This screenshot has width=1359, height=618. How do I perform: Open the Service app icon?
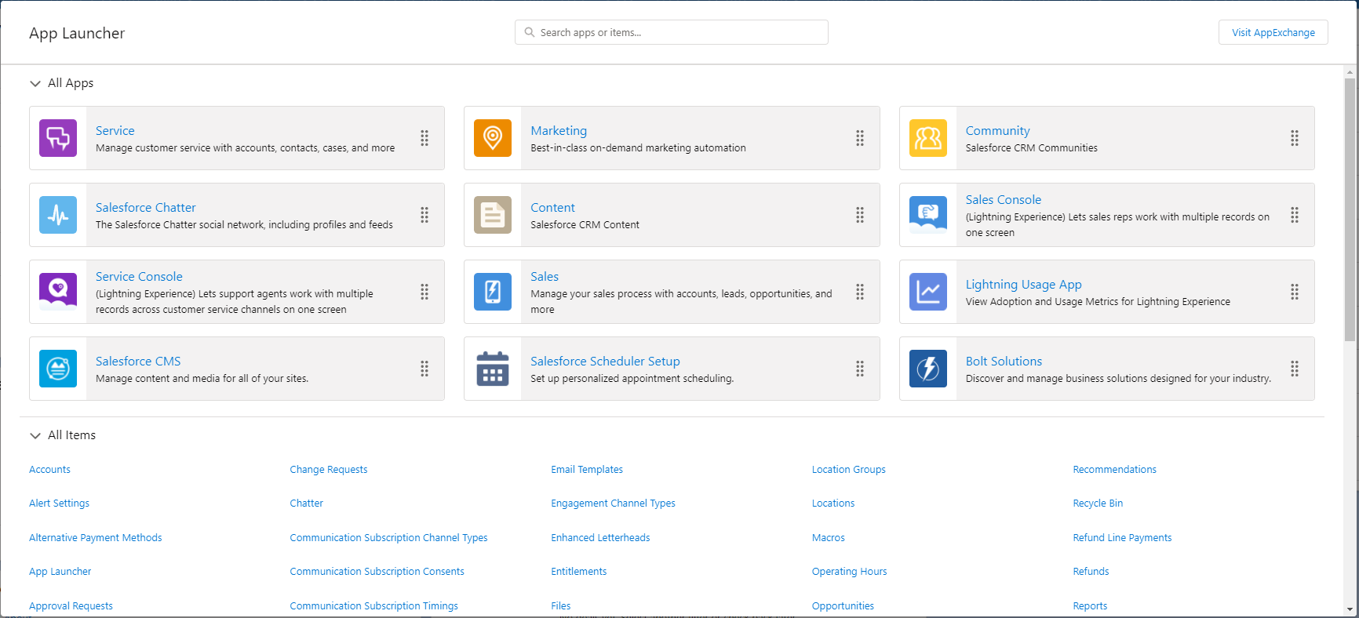click(58, 138)
